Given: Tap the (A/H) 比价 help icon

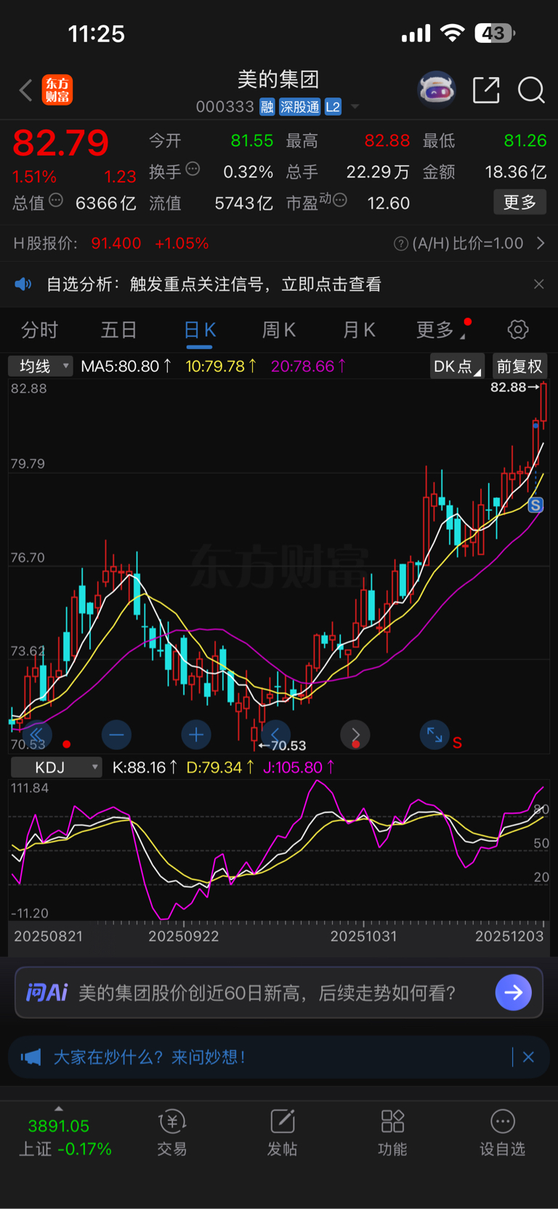Looking at the screenshot, I should pos(400,244).
